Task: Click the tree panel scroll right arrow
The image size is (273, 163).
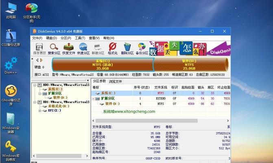Action: [87, 156]
